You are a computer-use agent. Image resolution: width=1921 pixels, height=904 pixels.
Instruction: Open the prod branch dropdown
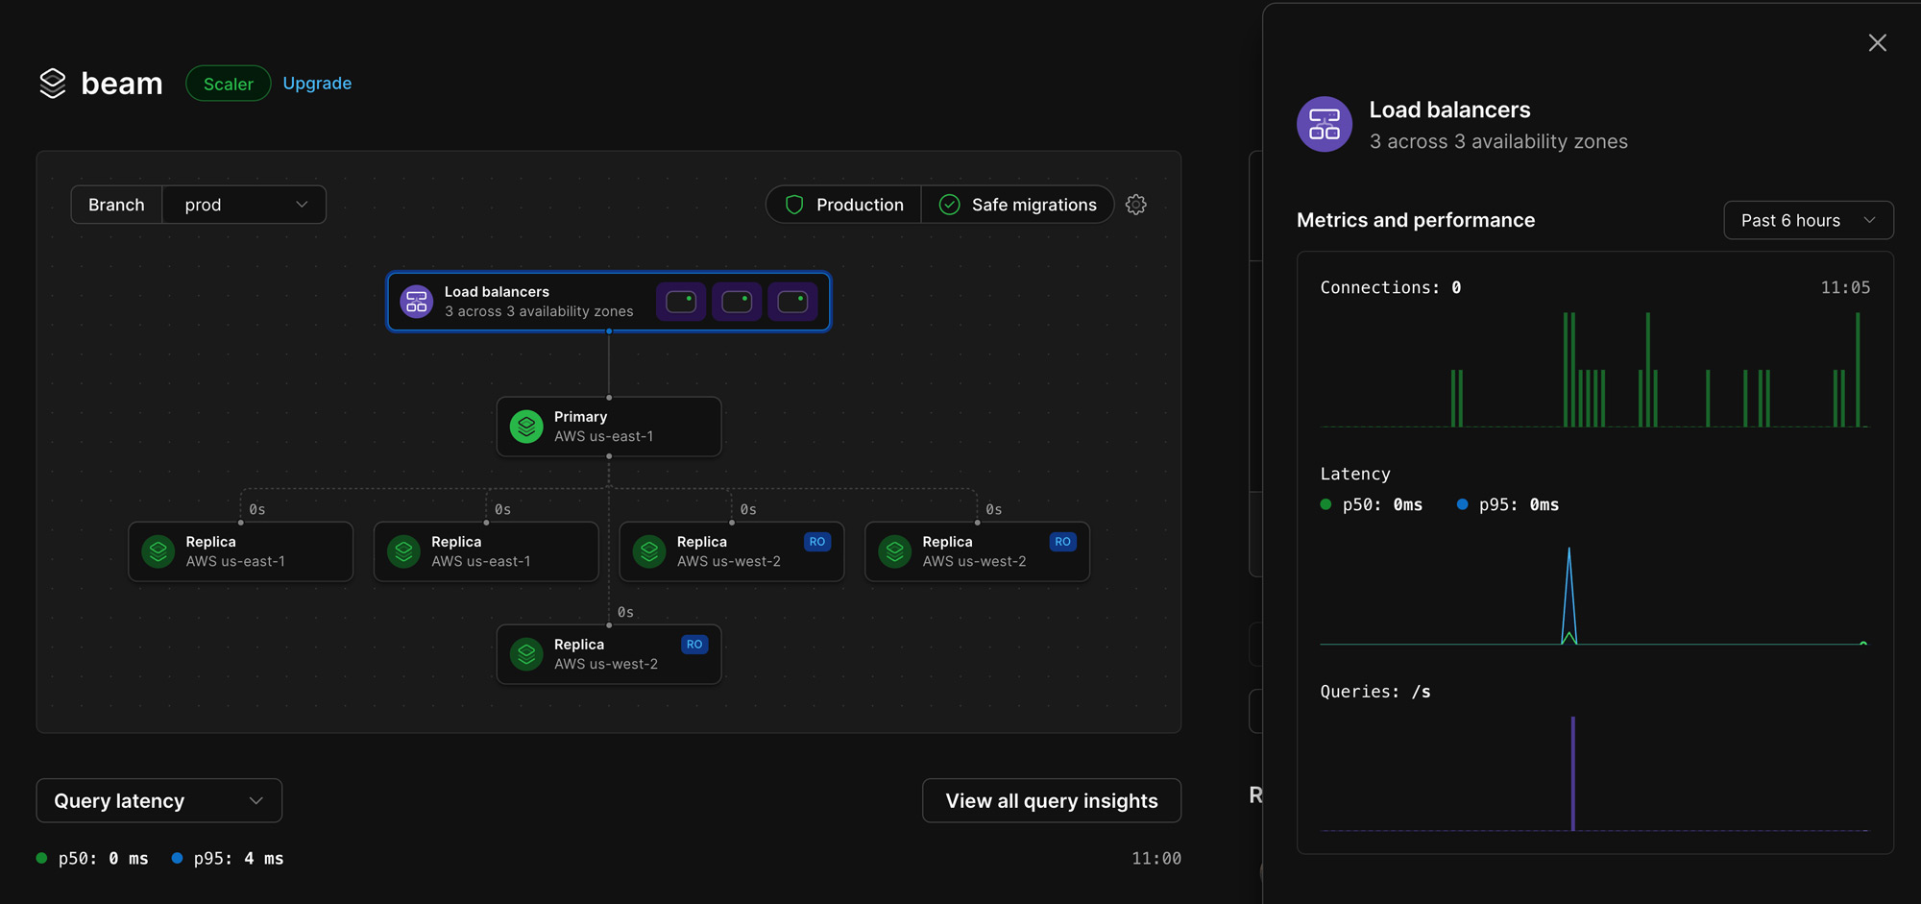(245, 205)
